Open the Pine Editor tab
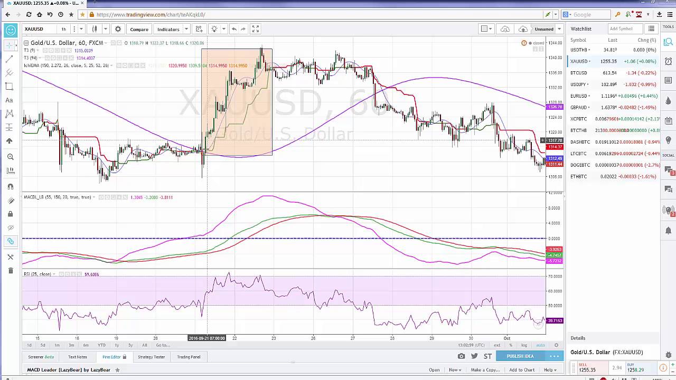676x380 pixels. [114, 357]
